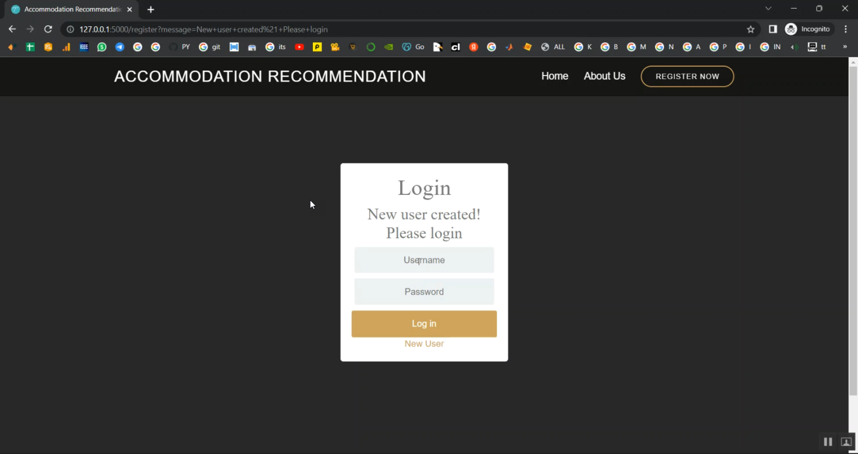Open About Us in the navigation bar

click(604, 76)
